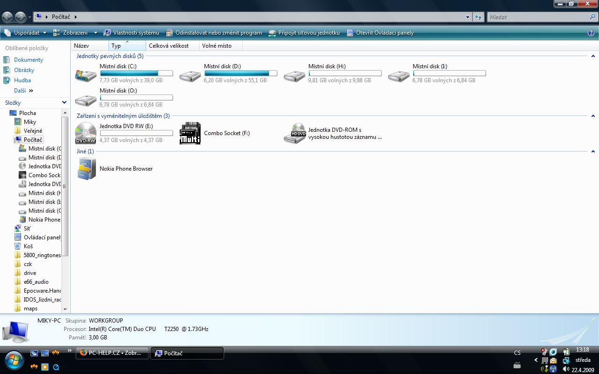Screen dimensions: 599x374
Task: Click Odinstalovat nebo změnit program
Action: click(214, 33)
